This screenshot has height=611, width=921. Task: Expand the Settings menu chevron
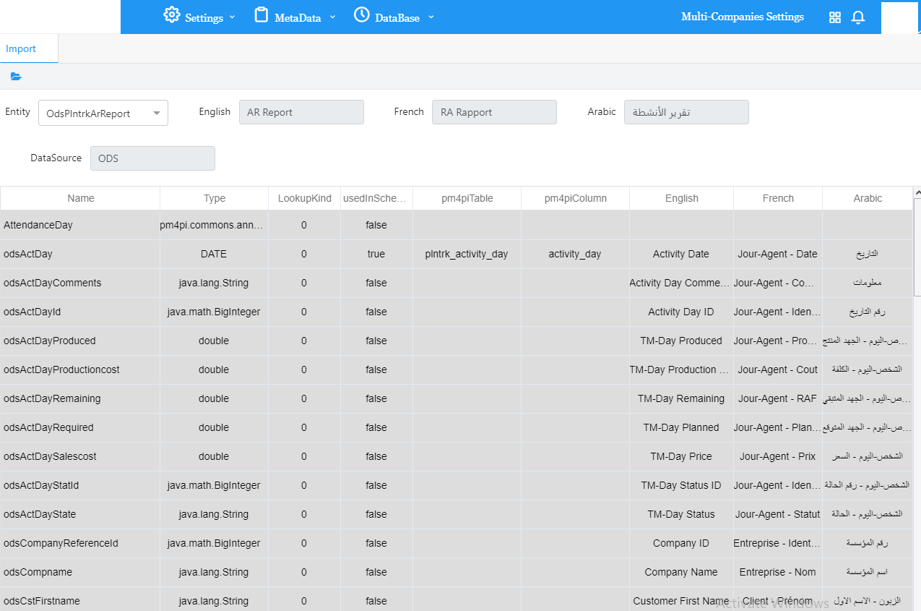(x=233, y=17)
